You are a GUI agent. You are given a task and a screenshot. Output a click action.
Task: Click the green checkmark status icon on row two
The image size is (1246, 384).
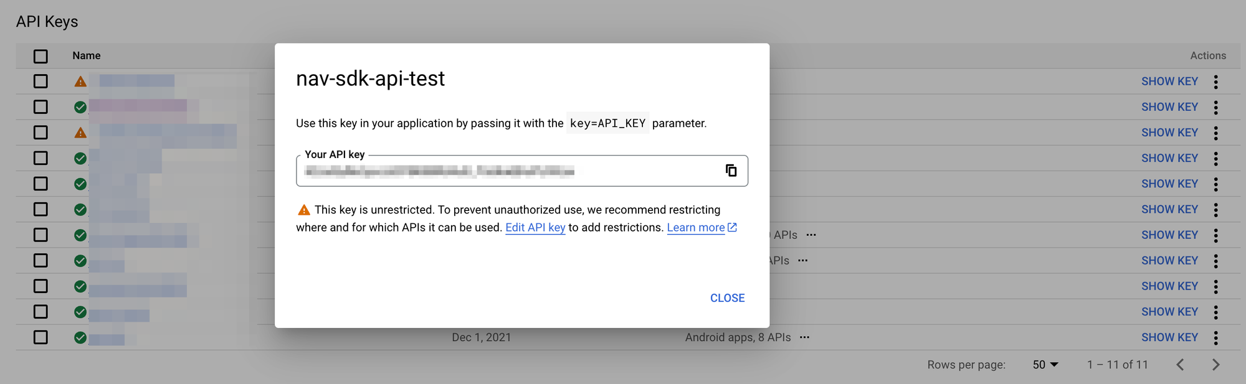pyautogui.click(x=80, y=106)
